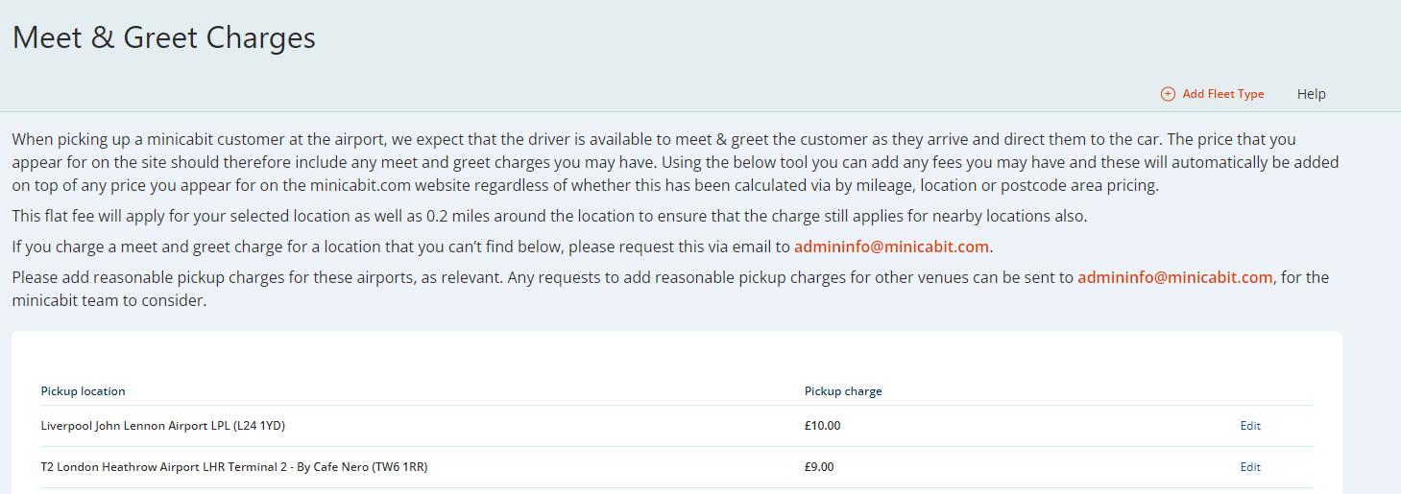Click email link after "request this via email to"
1401x494 pixels.
[x=891, y=247]
